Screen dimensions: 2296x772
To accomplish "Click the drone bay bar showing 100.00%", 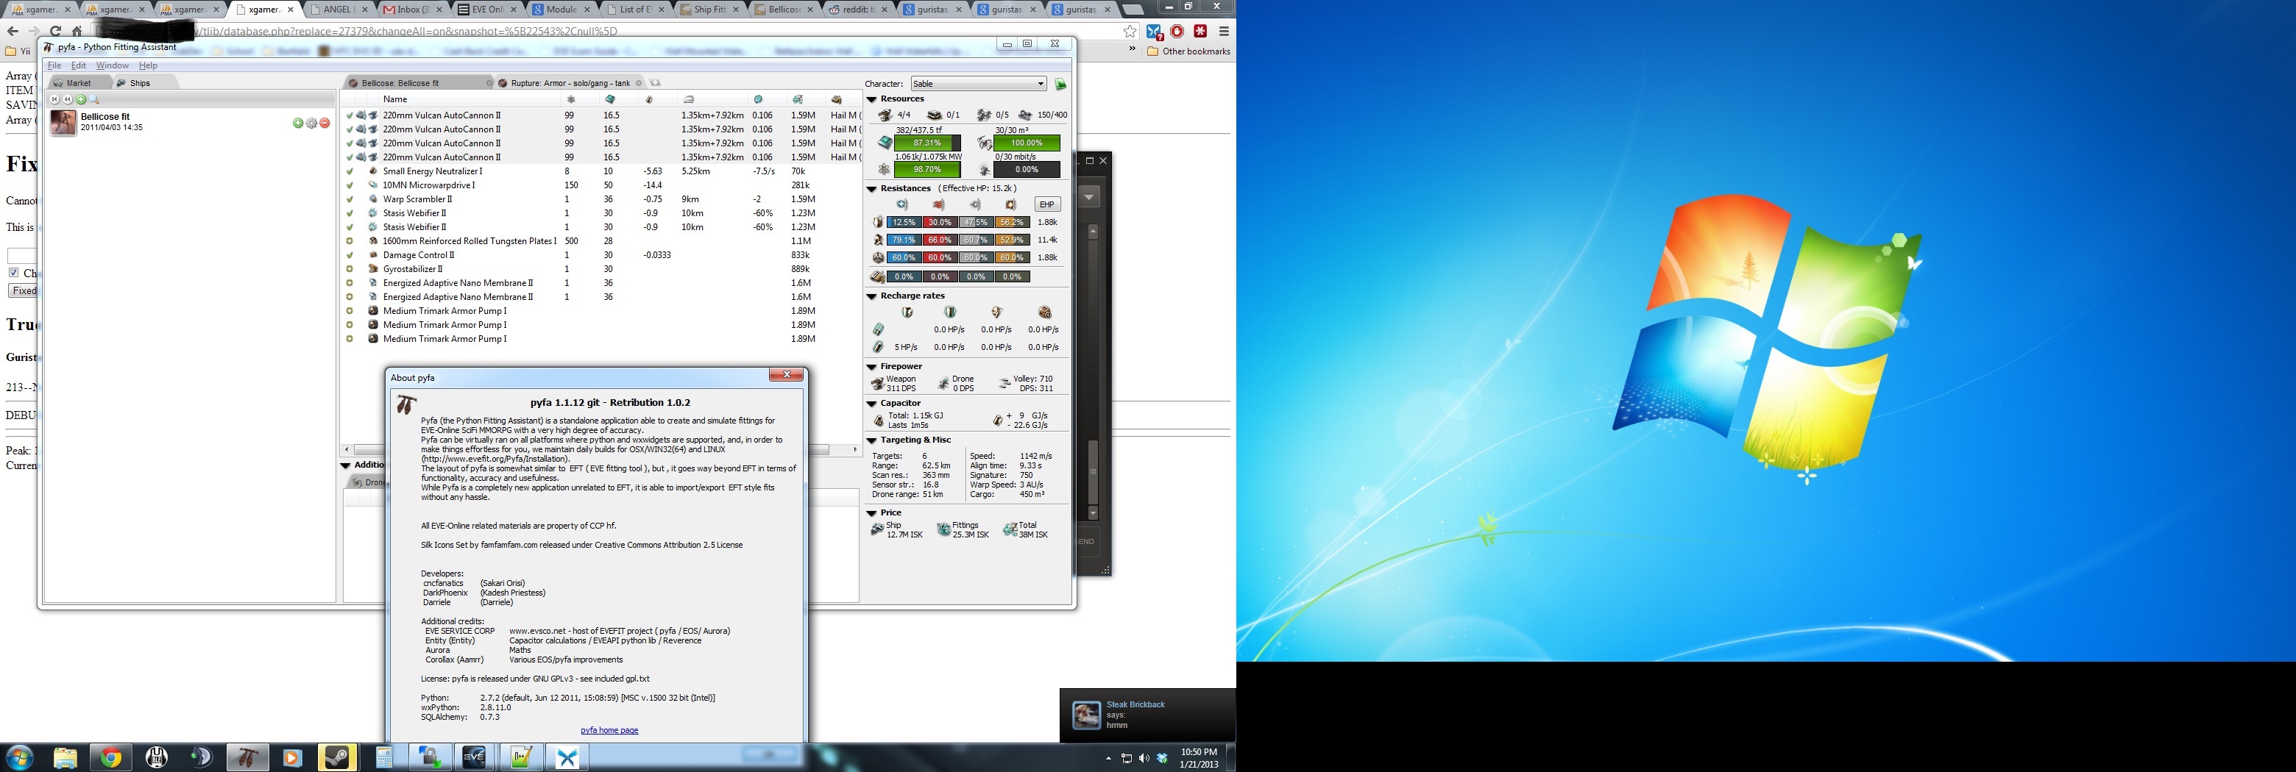I will point(1027,143).
